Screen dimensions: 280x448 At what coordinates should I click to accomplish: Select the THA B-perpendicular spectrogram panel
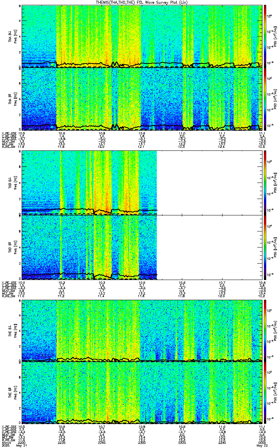(141, 36)
